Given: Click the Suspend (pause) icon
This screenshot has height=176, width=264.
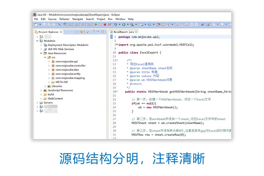Looking at the screenshot, I should click(100, 25).
